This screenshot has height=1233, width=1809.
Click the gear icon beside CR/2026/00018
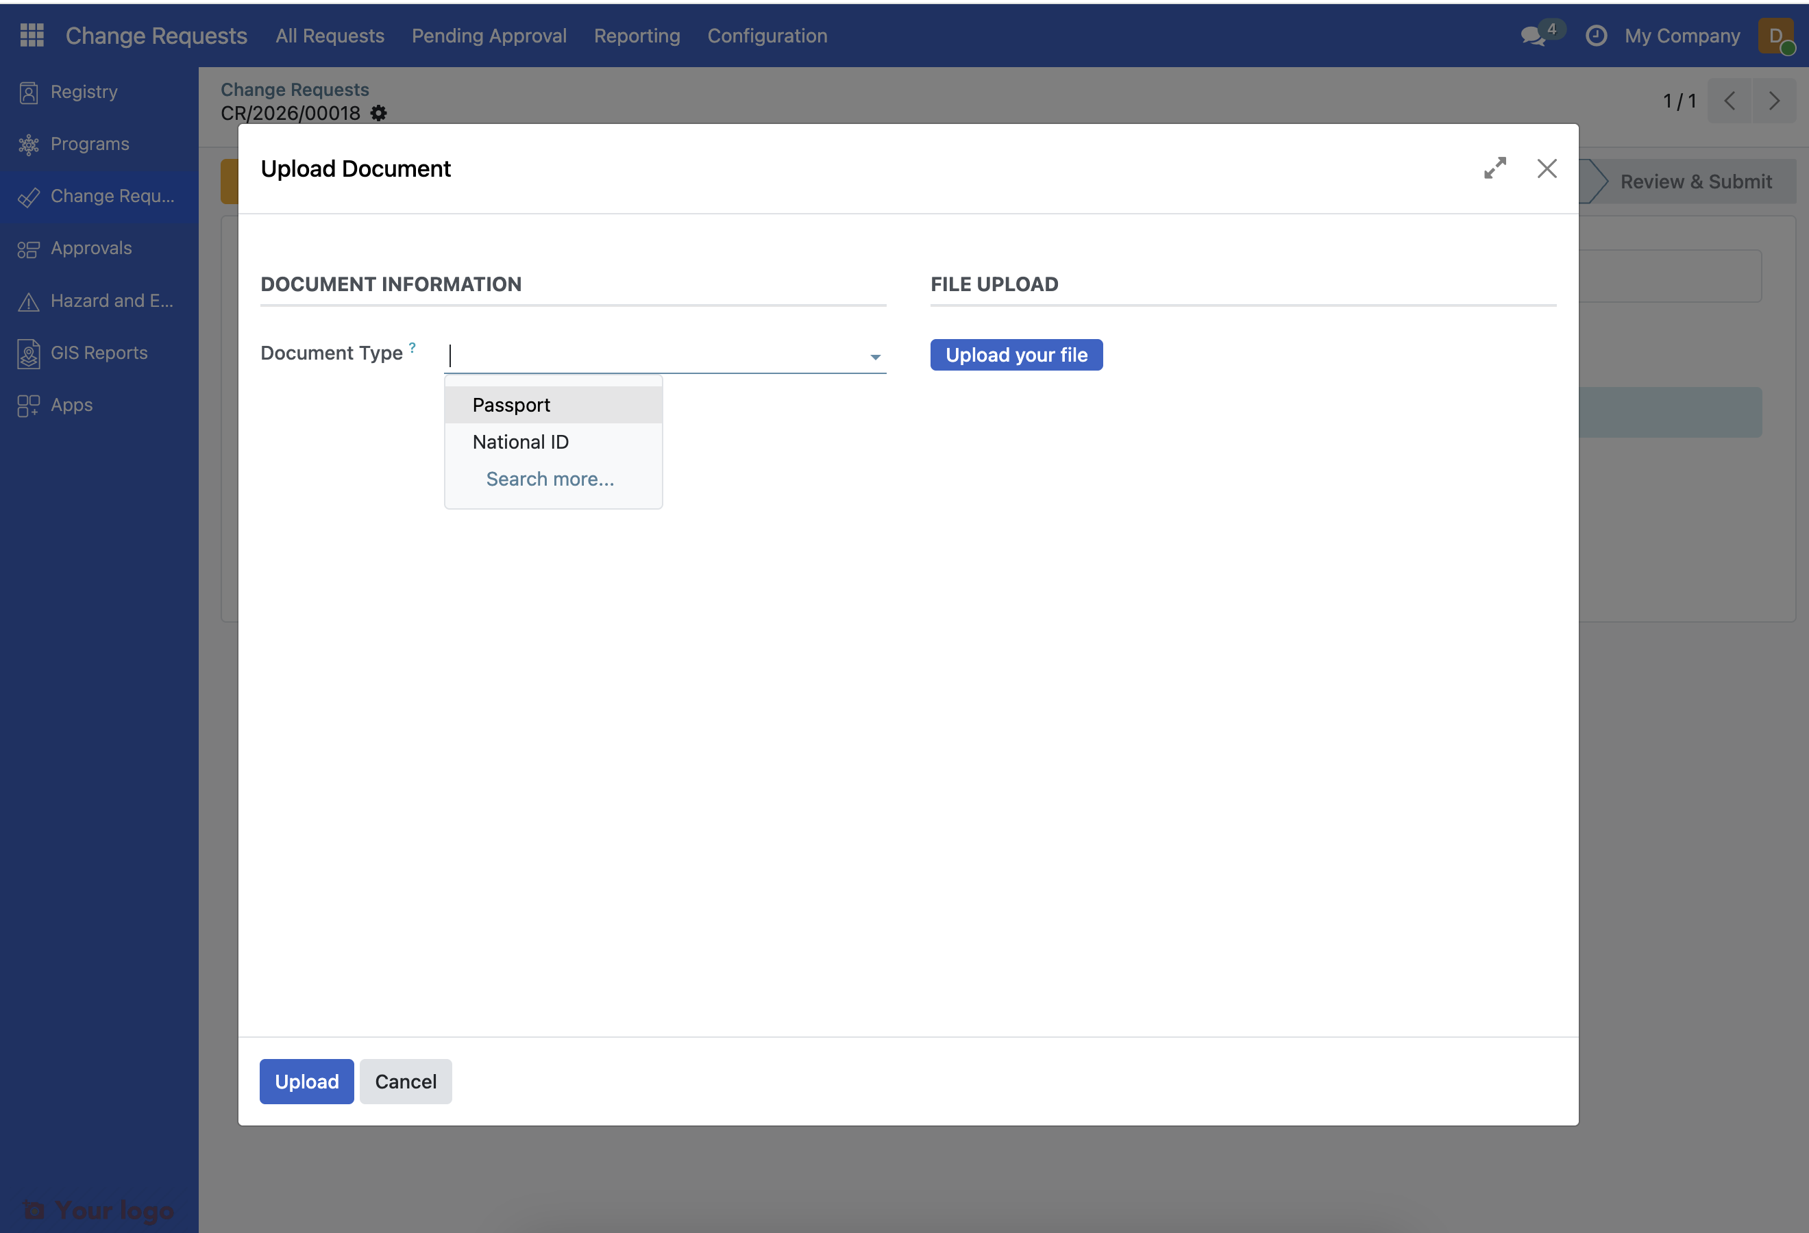[378, 114]
